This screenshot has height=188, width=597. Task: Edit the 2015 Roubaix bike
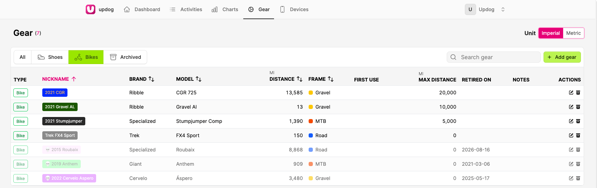pyautogui.click(x=571, y=150)
